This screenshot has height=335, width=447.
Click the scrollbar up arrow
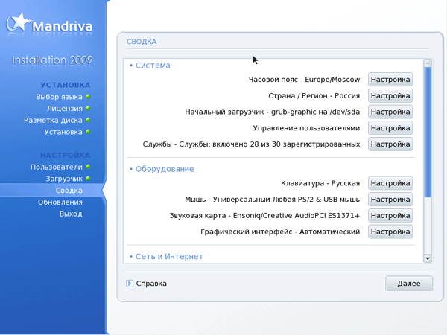tap(428, 63)
